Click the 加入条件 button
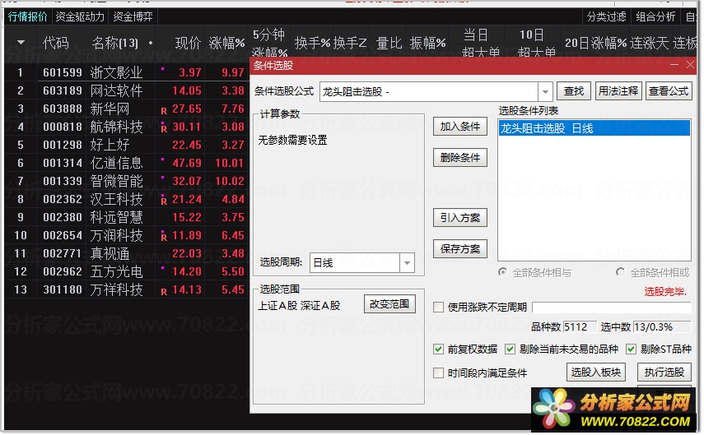 [x=460, y=127]
